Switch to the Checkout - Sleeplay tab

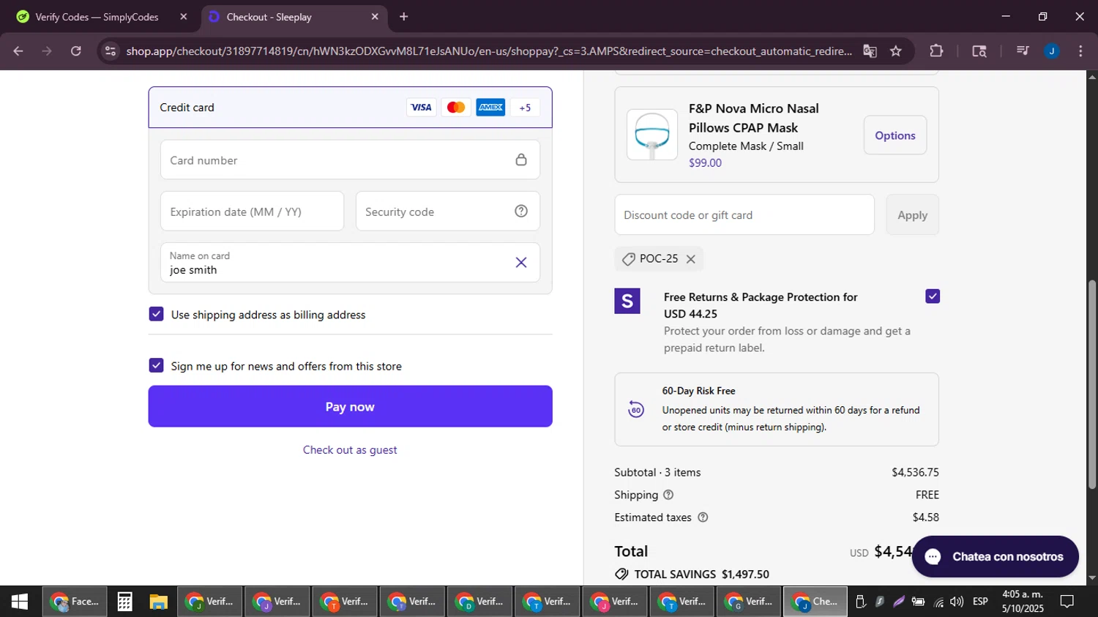[294, 17]
